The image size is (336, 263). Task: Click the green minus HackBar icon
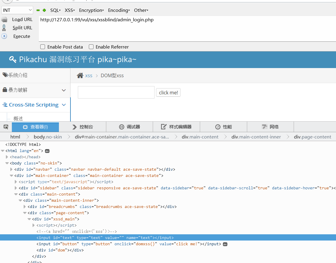[x=38, y=10]
